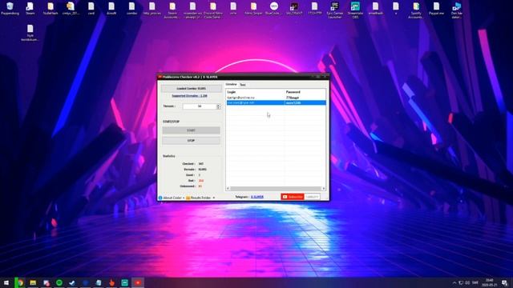The width and height of the screenshot is (513, 288).
Task: Switch to the second results tab
Action: [x=242, y=85]
